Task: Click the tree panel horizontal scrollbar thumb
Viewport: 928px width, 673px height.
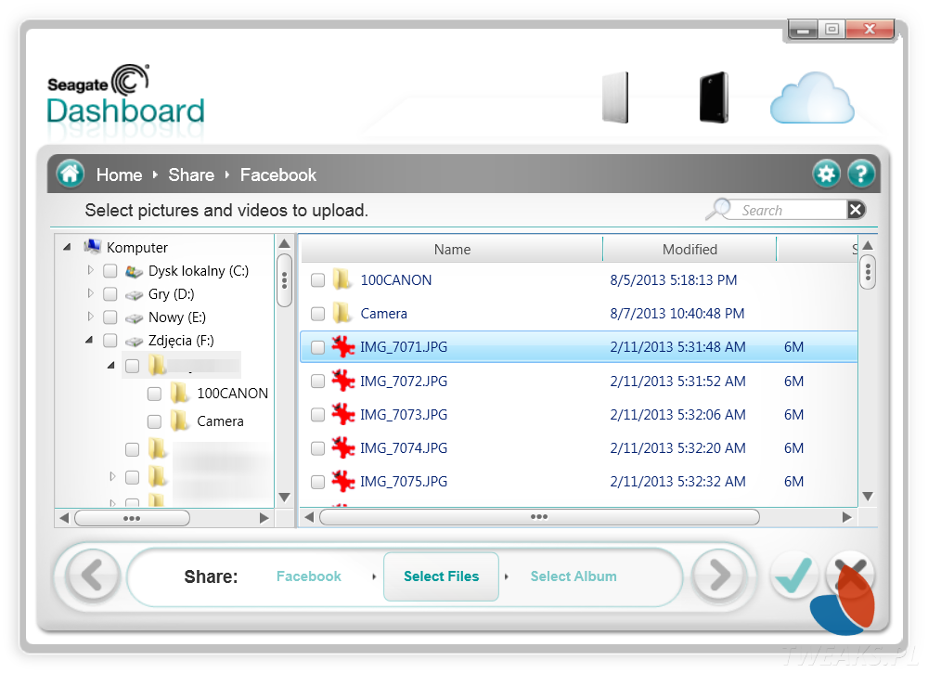Action: click(x=132, y=519)
